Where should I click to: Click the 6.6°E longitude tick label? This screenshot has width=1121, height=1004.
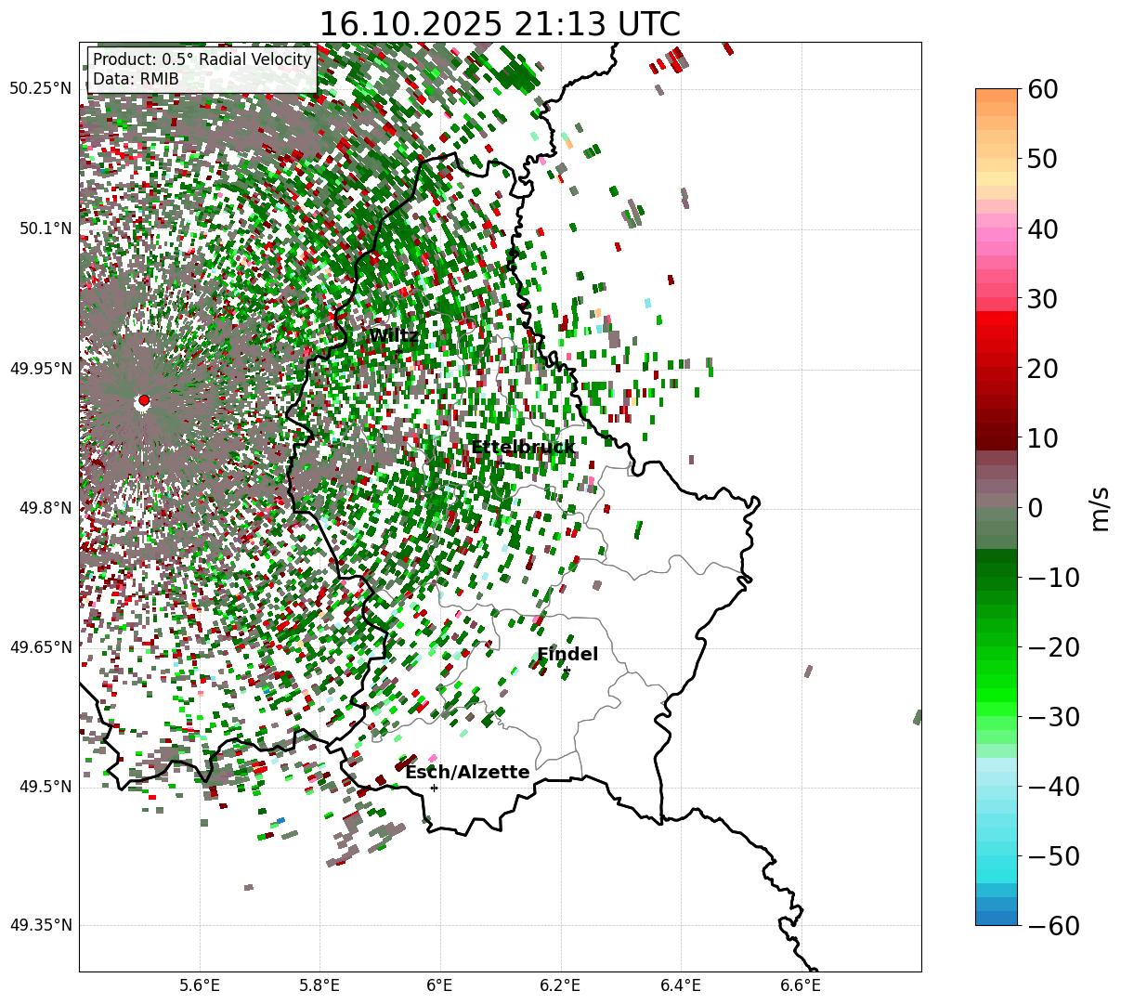click(801, 985)
